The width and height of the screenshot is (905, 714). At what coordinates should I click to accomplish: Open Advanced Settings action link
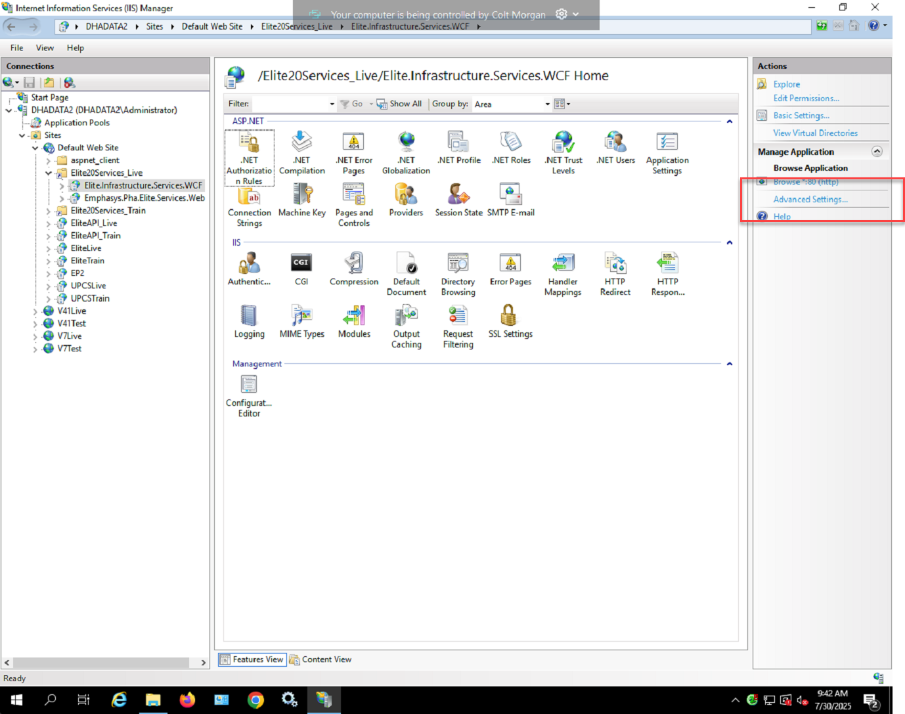(x=810, y=200)
